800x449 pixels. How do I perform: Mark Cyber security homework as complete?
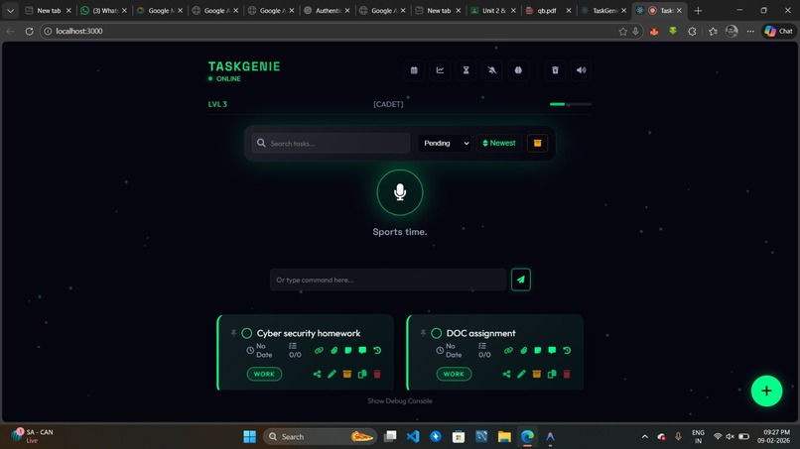[x=247, y=333]
